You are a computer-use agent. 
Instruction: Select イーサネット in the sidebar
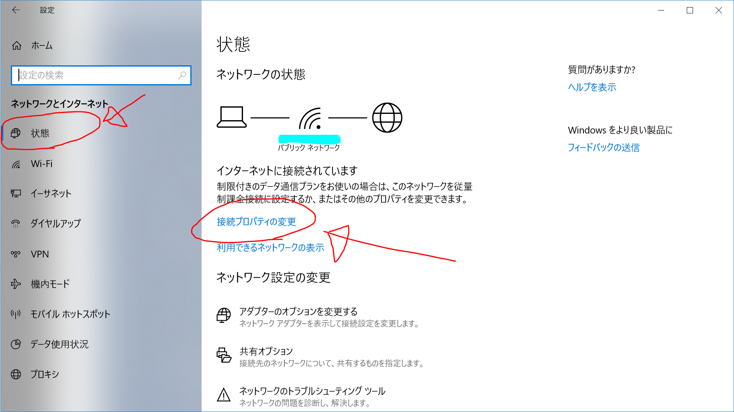point(51,193)
